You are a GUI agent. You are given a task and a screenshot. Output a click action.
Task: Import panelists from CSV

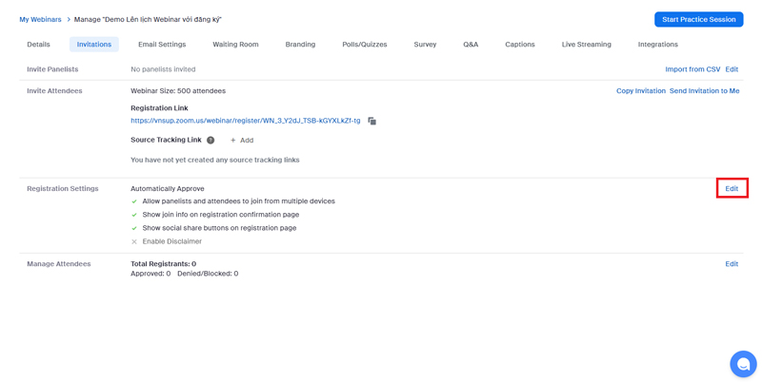tap(692, 69)
